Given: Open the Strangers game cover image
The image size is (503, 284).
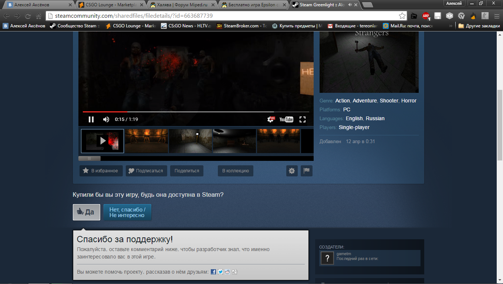Looking at the screenshot, I should click(369, 62).
